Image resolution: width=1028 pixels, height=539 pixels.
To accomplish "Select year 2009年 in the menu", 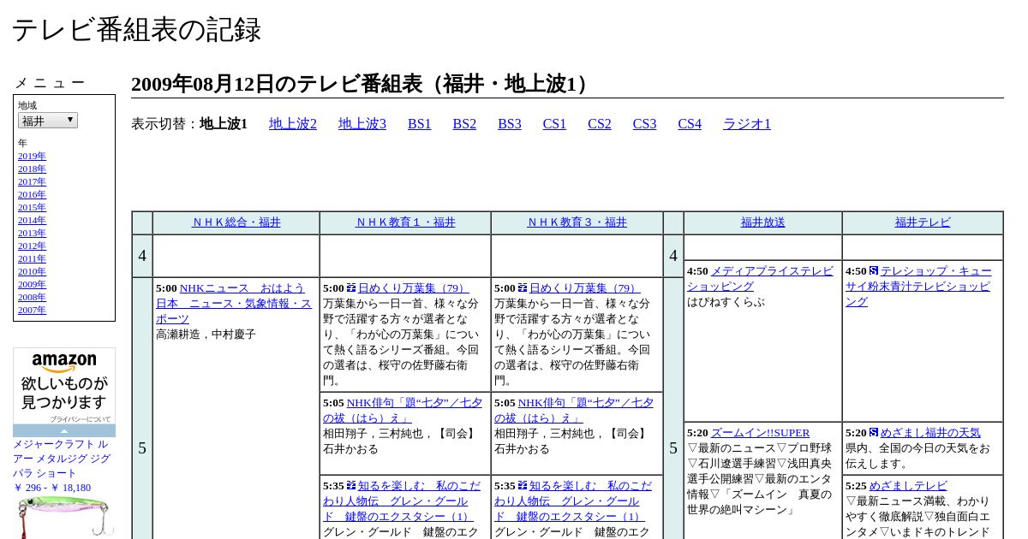I will (32, 285).
